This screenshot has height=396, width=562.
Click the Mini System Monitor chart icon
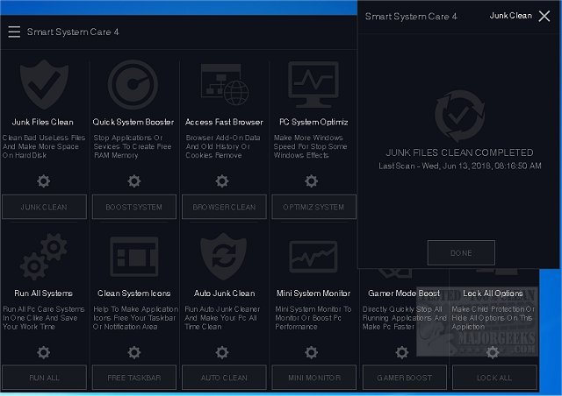[x=313, y=257]
